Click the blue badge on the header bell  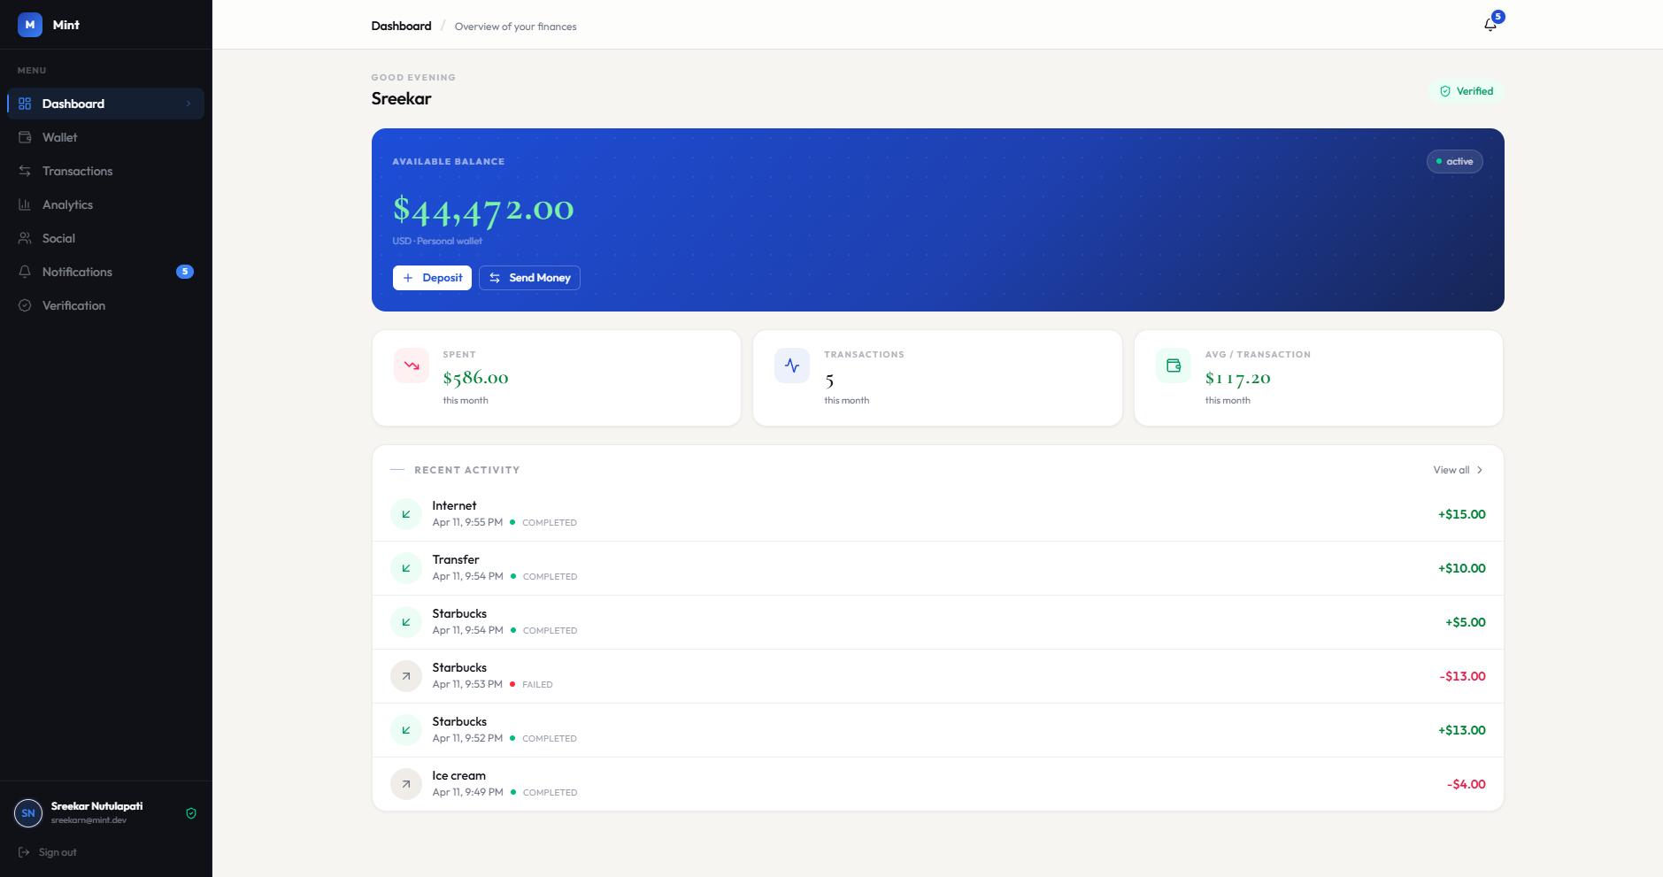click(x=1498, y=17)
